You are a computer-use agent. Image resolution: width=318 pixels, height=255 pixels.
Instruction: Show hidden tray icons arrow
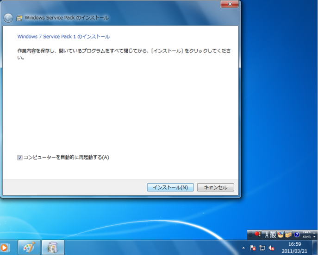coord(243,248)
